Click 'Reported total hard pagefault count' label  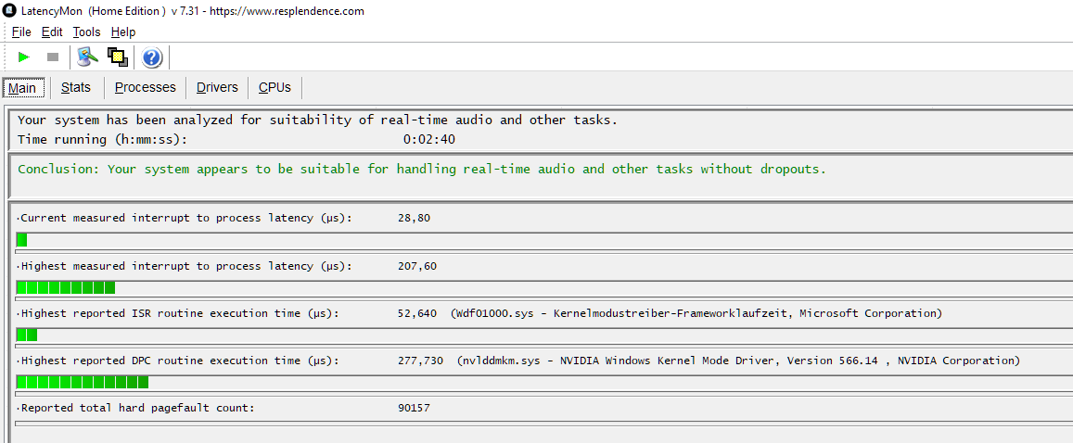134,408
